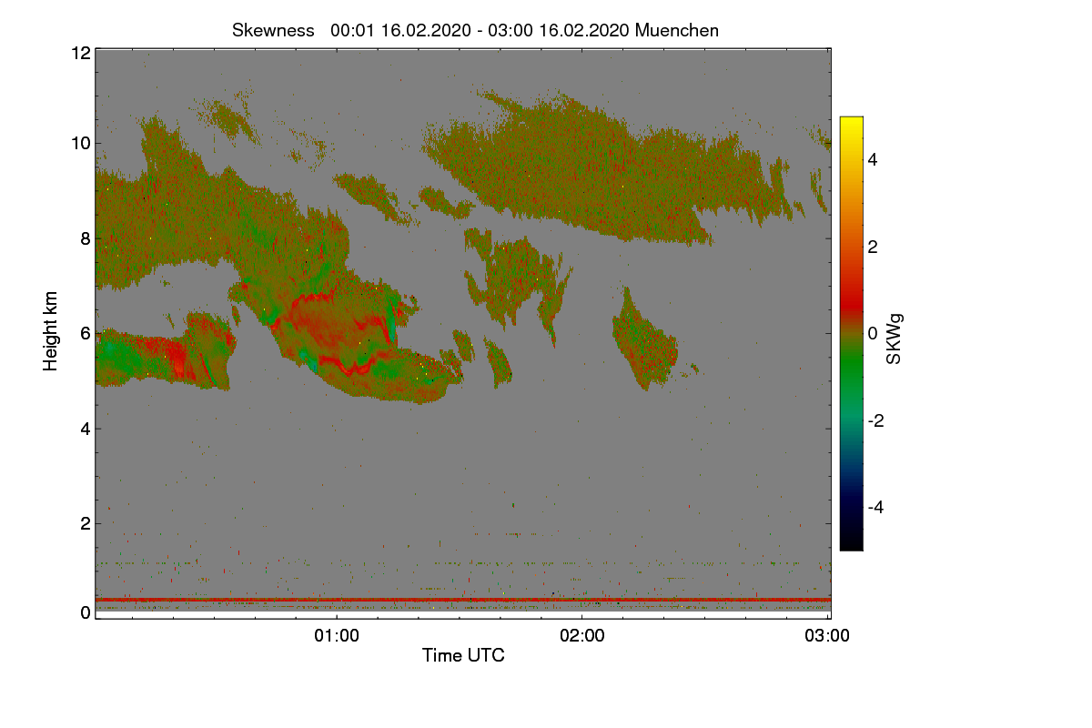This screenshot has height=728, width=1092.
Task: Click the plot title starting with Skewness
Action: [x=475, y=30]
